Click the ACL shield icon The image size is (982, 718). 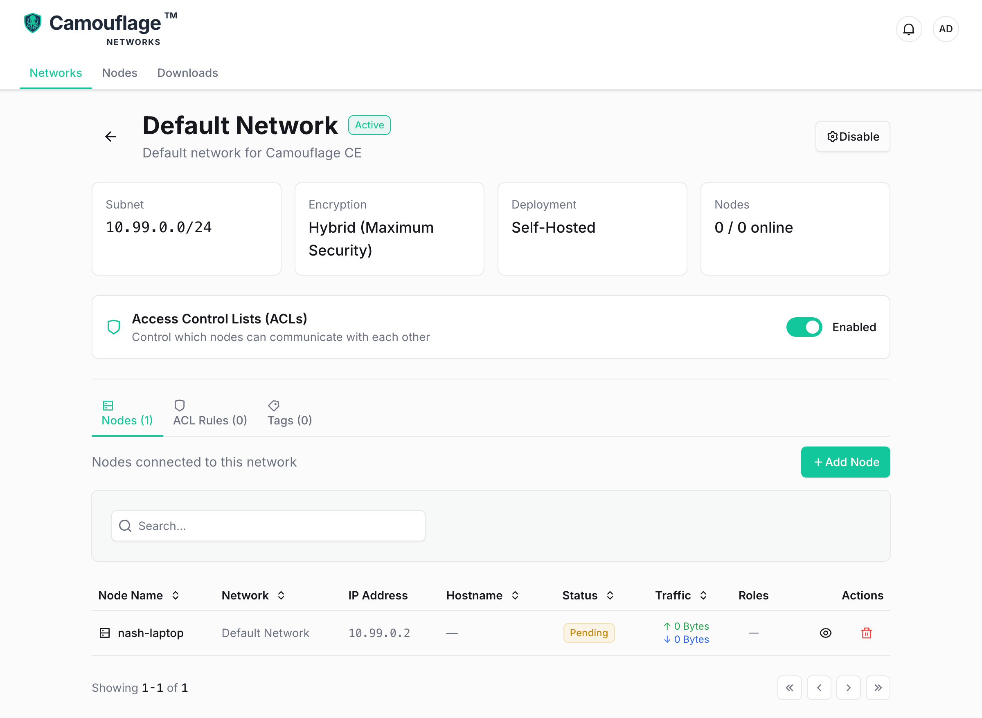pyautogui.click(x=114, y=327)
